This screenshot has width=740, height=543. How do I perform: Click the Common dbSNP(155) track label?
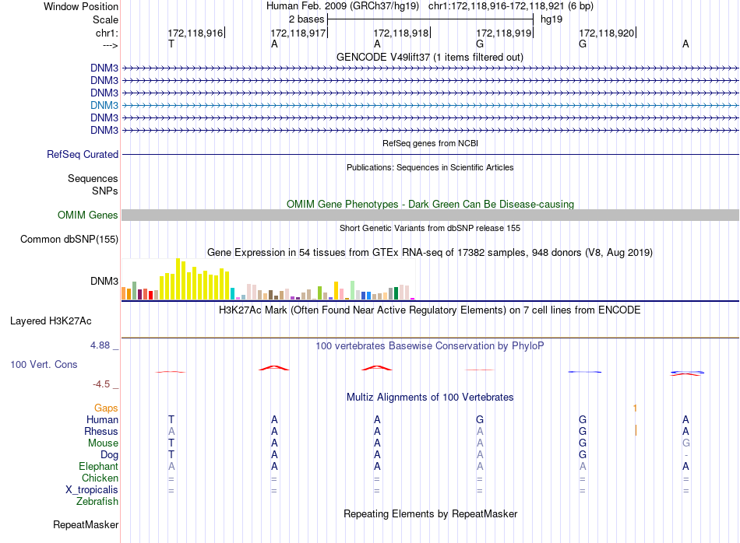point(69,239)
